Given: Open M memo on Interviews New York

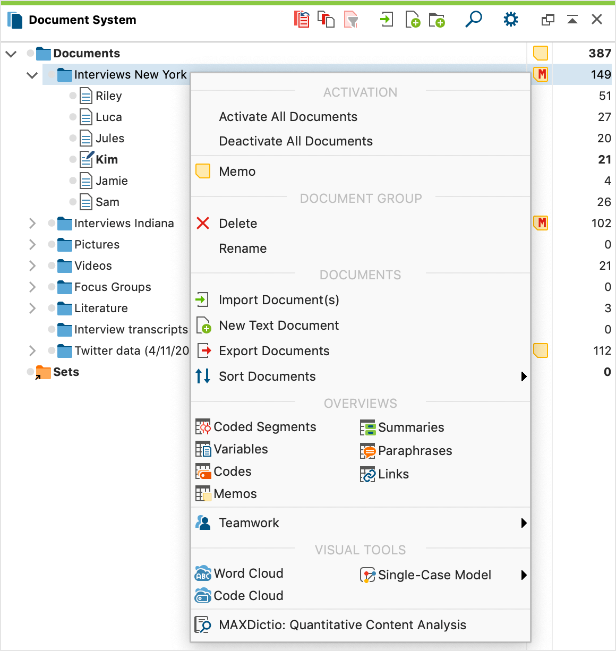Looking at the screenshot, I should [541, 74].
